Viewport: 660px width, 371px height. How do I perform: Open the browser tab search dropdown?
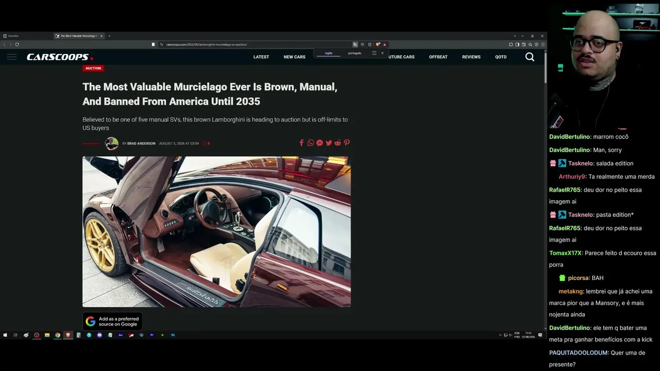point(515,36)
